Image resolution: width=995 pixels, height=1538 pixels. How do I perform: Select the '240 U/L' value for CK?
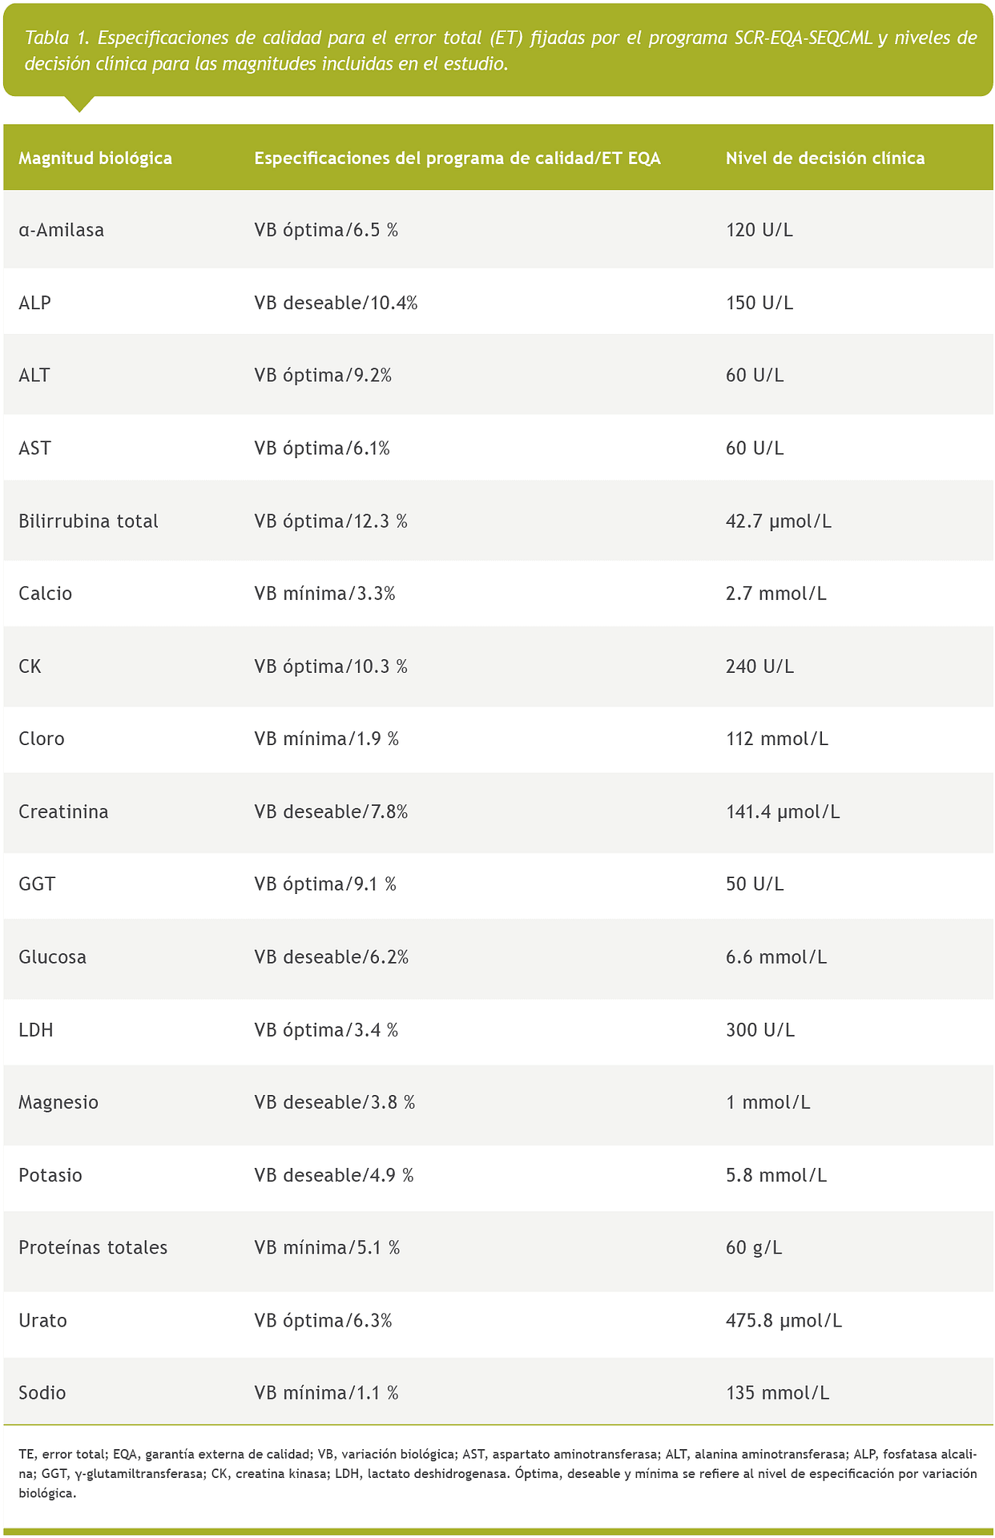[x=759, y=666]
